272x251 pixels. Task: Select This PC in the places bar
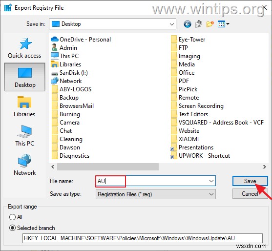(24, 136)
